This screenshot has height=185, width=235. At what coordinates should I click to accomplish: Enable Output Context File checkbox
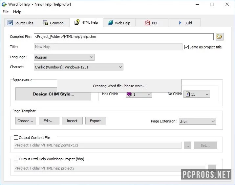(16, 137)
